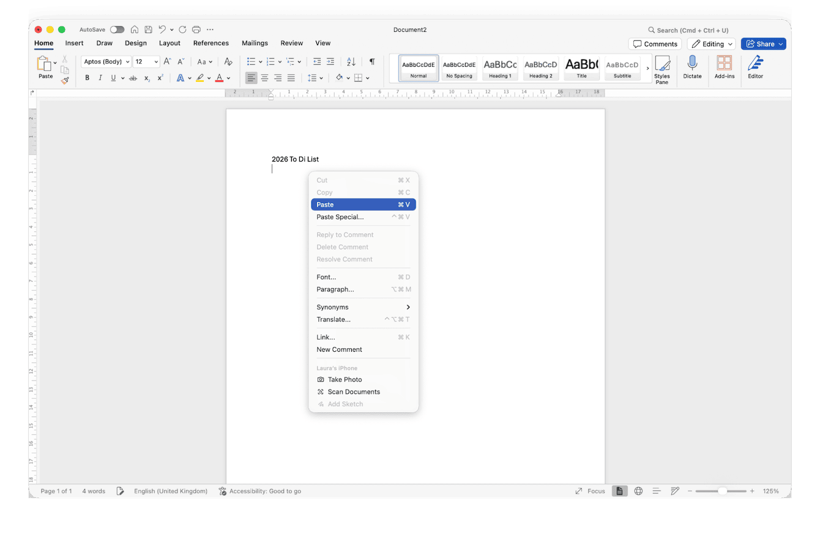Apply italic formatting
Viewport: 820px width, 536px height.
click(x=99, y=78)
